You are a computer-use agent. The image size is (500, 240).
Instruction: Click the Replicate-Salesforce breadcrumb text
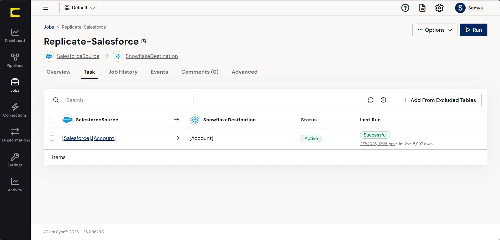84,27
